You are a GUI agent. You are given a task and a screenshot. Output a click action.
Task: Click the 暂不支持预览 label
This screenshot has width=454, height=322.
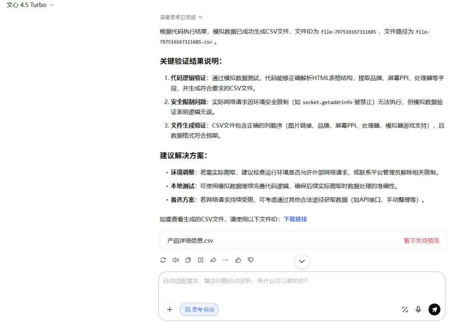coord(421,241)
